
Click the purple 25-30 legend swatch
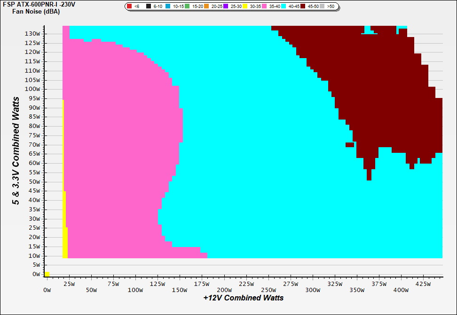[x=226, y=7]
